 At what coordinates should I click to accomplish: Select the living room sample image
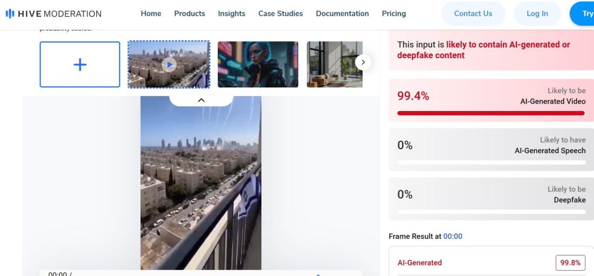(334, 65)
